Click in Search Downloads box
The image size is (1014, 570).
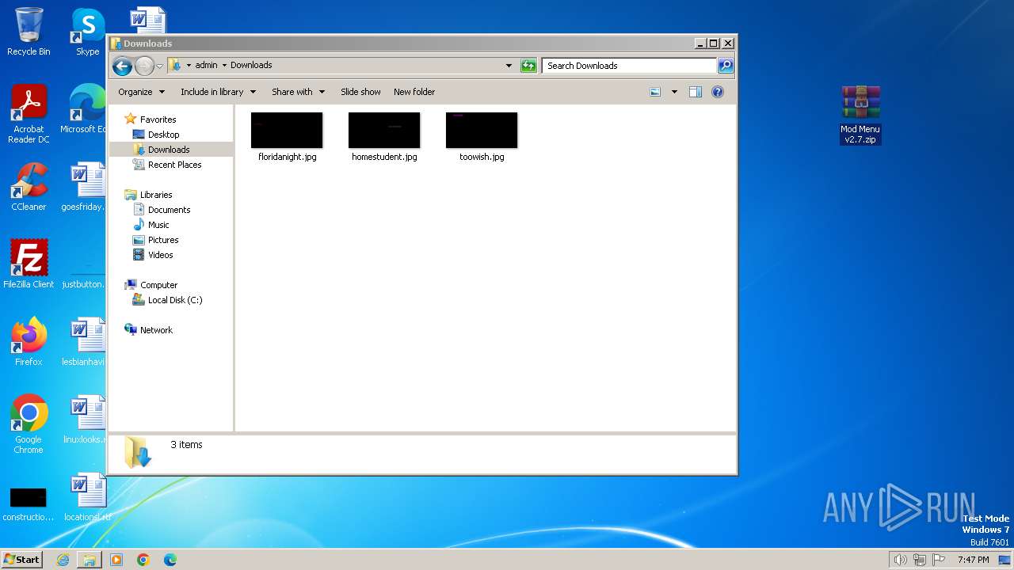click(x=630, y=66)
